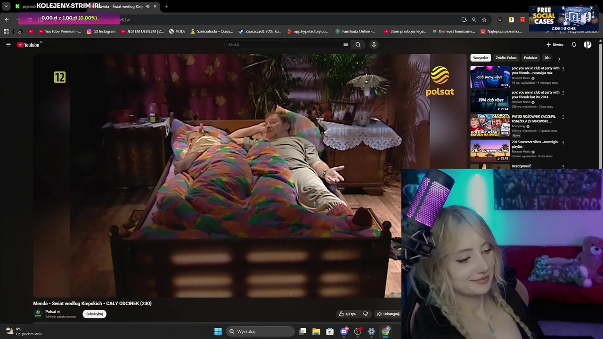
Task: Like the video with thumbs up 4,3 tys.
Action: tap(347, 314)
